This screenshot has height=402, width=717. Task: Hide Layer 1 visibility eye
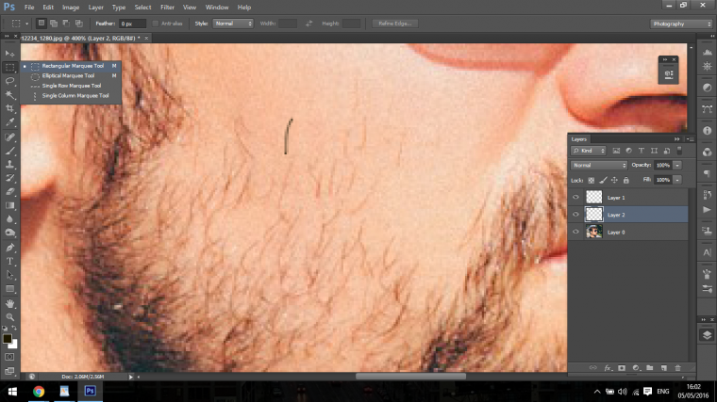pos(575,198)
